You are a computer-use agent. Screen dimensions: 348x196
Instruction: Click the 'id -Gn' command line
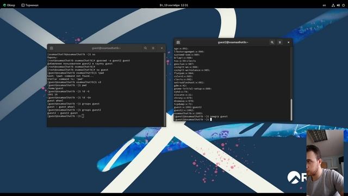[x=69, y=97]
